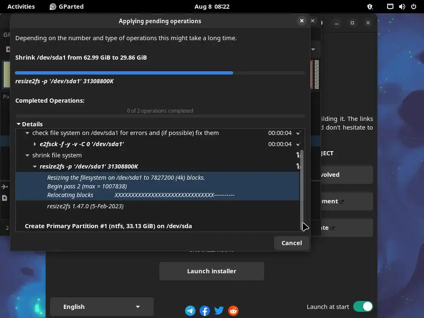
Task: Cancel the pending operations
Action: (291, 243)
